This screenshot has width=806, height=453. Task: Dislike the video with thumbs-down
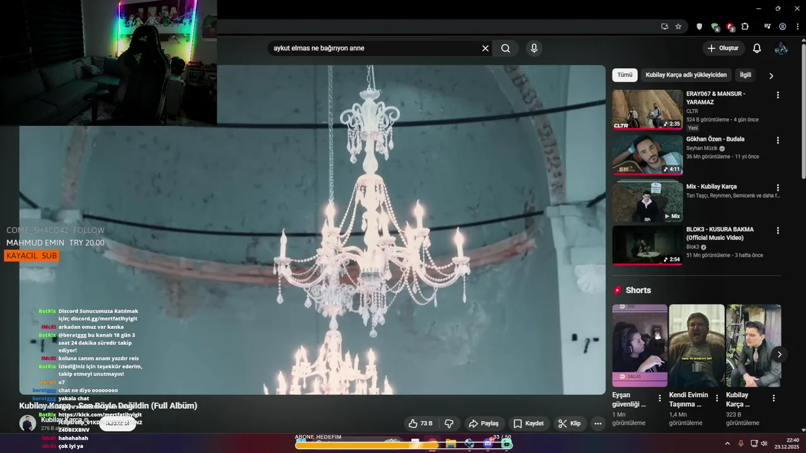(449, 423)
